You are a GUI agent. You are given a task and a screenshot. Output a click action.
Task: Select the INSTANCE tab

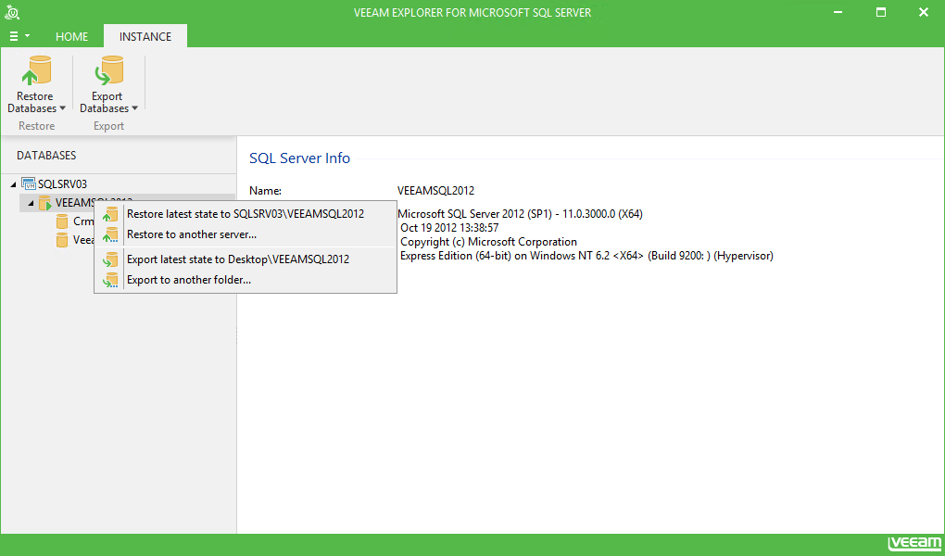pos(145,37)
